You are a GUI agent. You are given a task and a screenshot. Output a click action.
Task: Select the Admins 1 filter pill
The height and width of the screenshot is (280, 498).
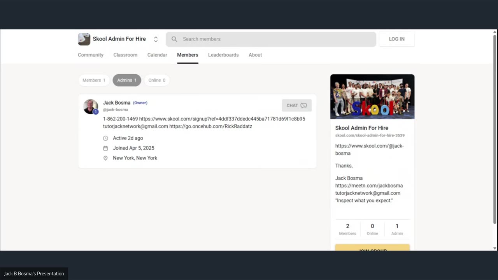(x=127, y=80)
